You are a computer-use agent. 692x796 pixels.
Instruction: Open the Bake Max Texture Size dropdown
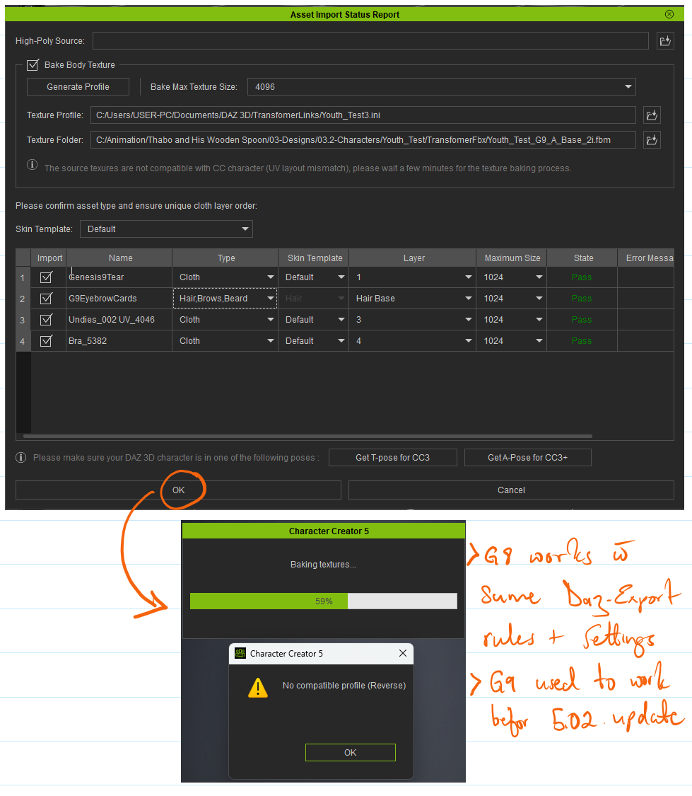pos(441,87)
